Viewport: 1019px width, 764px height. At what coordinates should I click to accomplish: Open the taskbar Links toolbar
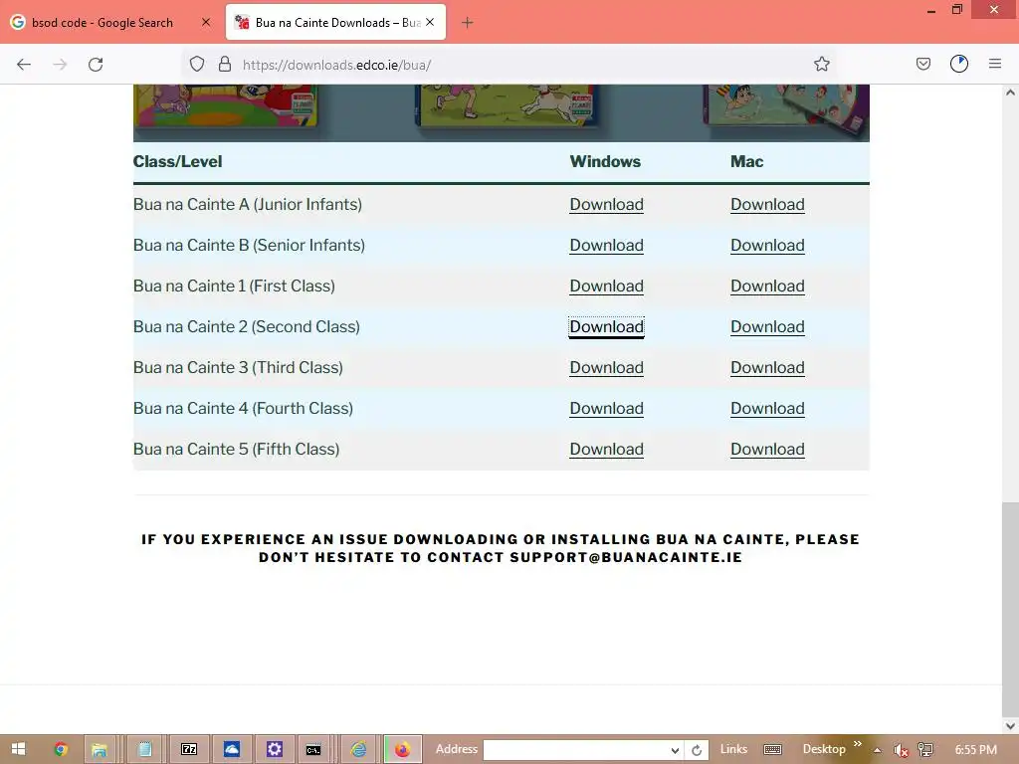click(733, 749)
